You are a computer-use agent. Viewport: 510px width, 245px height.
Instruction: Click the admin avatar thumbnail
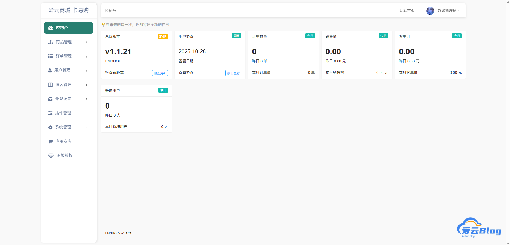click(430, 11)
